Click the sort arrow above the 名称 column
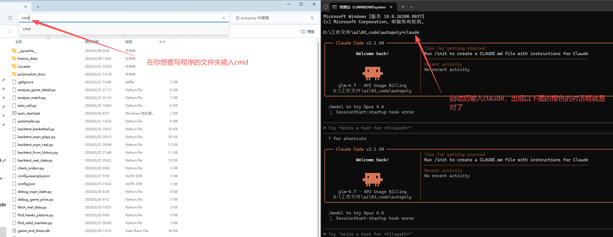This screenshot has width=613, height=237. click(x=48, y=39)
